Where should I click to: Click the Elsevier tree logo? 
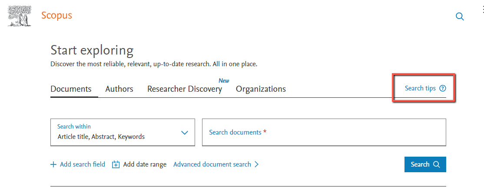(x=20, y=16)
